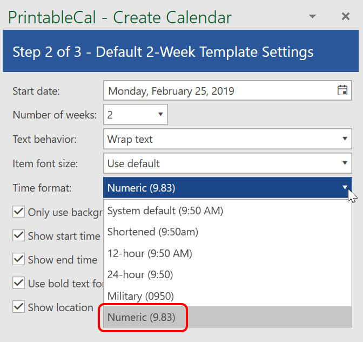The height and width of the screenshot is (342, 363).
Task: Select the 24-hour (9:50) option
Action: click(x=140, y=274)
